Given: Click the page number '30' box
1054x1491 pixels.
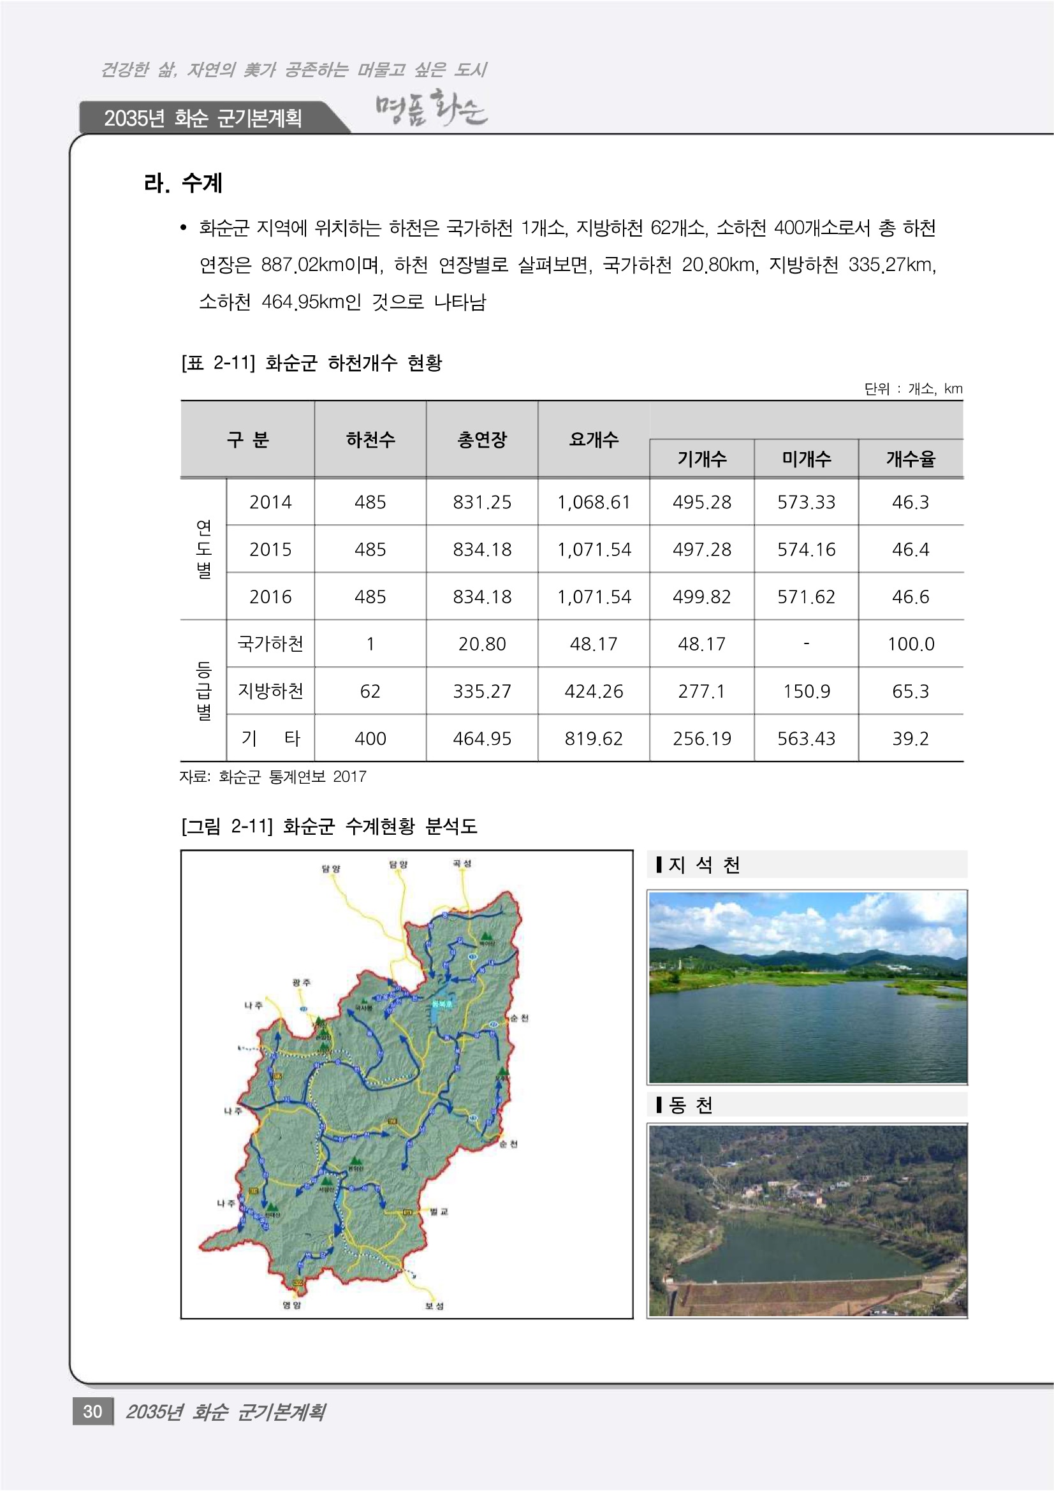Looking at the screenshot, I should 93,1411.
